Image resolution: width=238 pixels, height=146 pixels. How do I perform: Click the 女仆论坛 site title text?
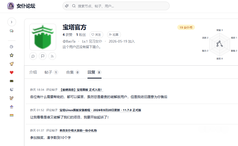(x=26, y=6)
